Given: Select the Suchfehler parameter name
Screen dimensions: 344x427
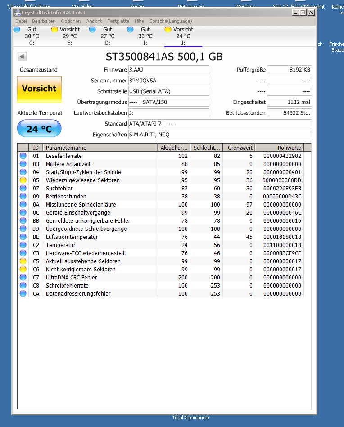Looking at the screenshot, I should tap(59, 189).
